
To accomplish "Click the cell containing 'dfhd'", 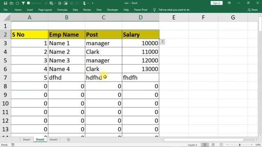I will coord(66,78).
